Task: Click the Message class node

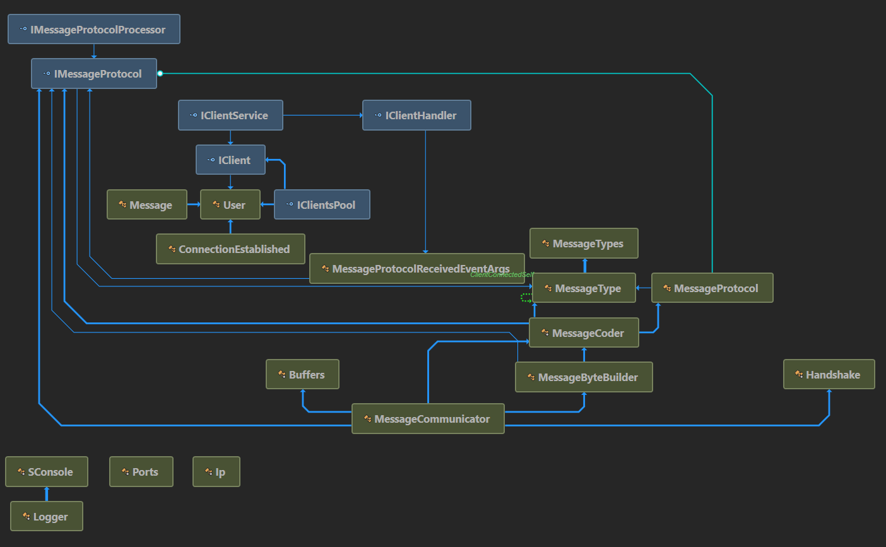Action: pyautogui.click(x=147, y=205)
